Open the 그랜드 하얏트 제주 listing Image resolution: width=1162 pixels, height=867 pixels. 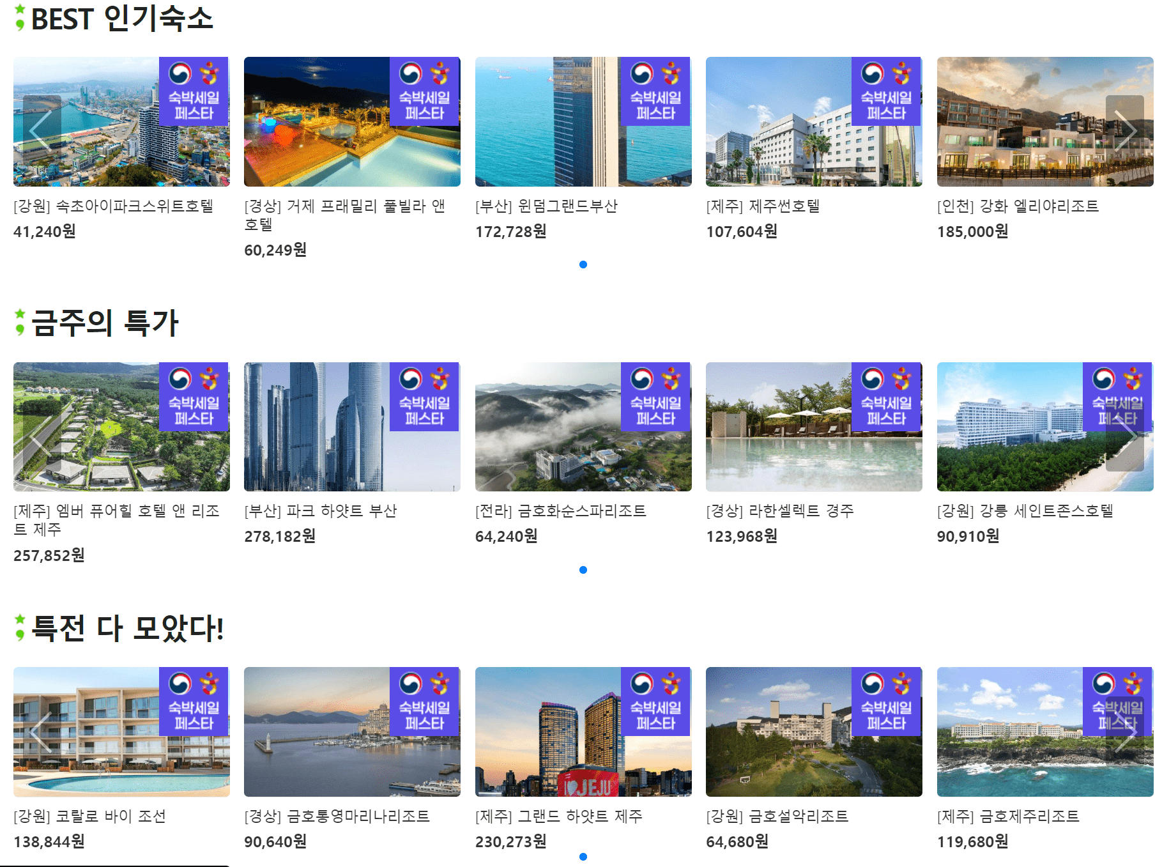click(x=558, y=816)
